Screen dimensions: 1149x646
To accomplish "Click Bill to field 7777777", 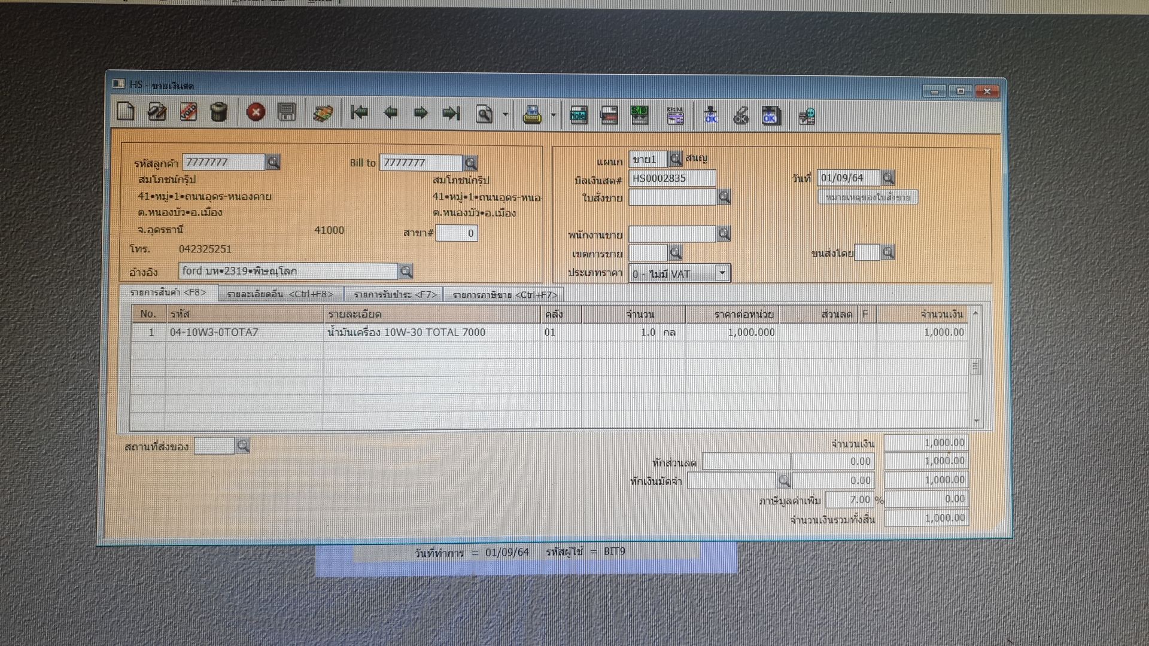I will [x=421, y=163].
